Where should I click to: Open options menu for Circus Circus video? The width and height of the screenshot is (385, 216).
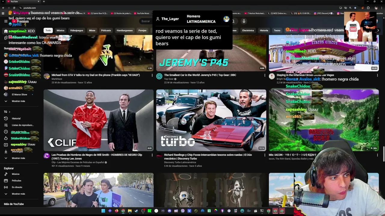click(377, 75)
